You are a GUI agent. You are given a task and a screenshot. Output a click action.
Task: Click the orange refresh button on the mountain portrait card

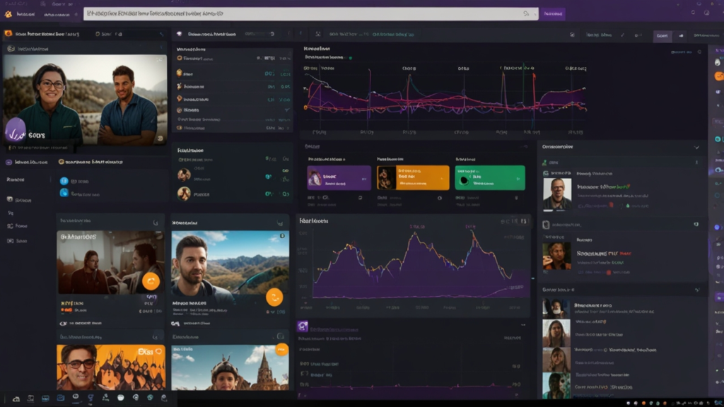(x=274, y=297)
